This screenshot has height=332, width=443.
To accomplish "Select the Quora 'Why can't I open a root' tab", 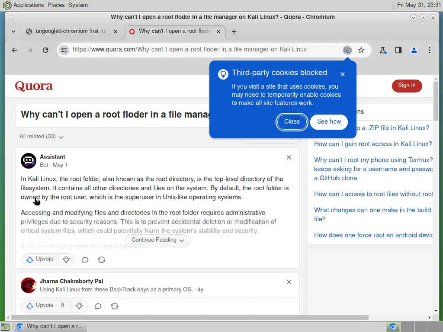I will click(174, 31).
